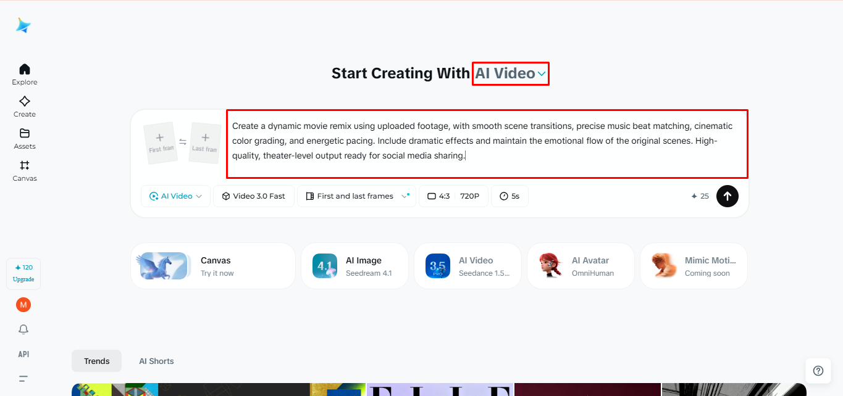This screenshot has height=396, width=843.
Task: Change the 4:3 720P aspect ratio setting
Action: point(453,196)
